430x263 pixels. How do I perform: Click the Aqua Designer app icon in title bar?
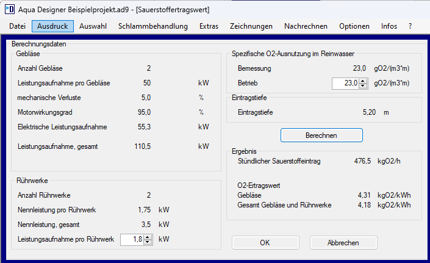9,9
